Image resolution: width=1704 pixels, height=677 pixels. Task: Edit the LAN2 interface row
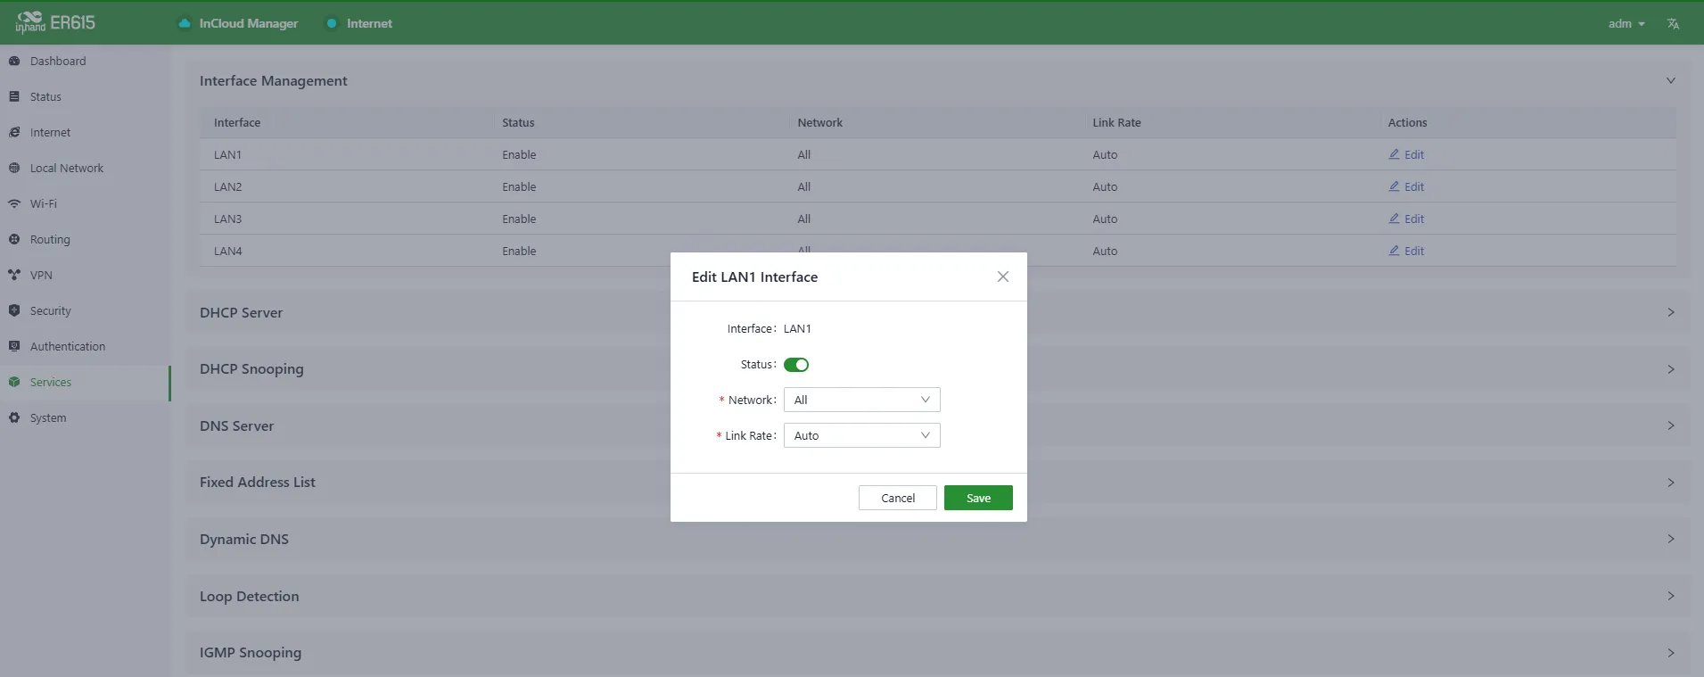(1406, 186)
